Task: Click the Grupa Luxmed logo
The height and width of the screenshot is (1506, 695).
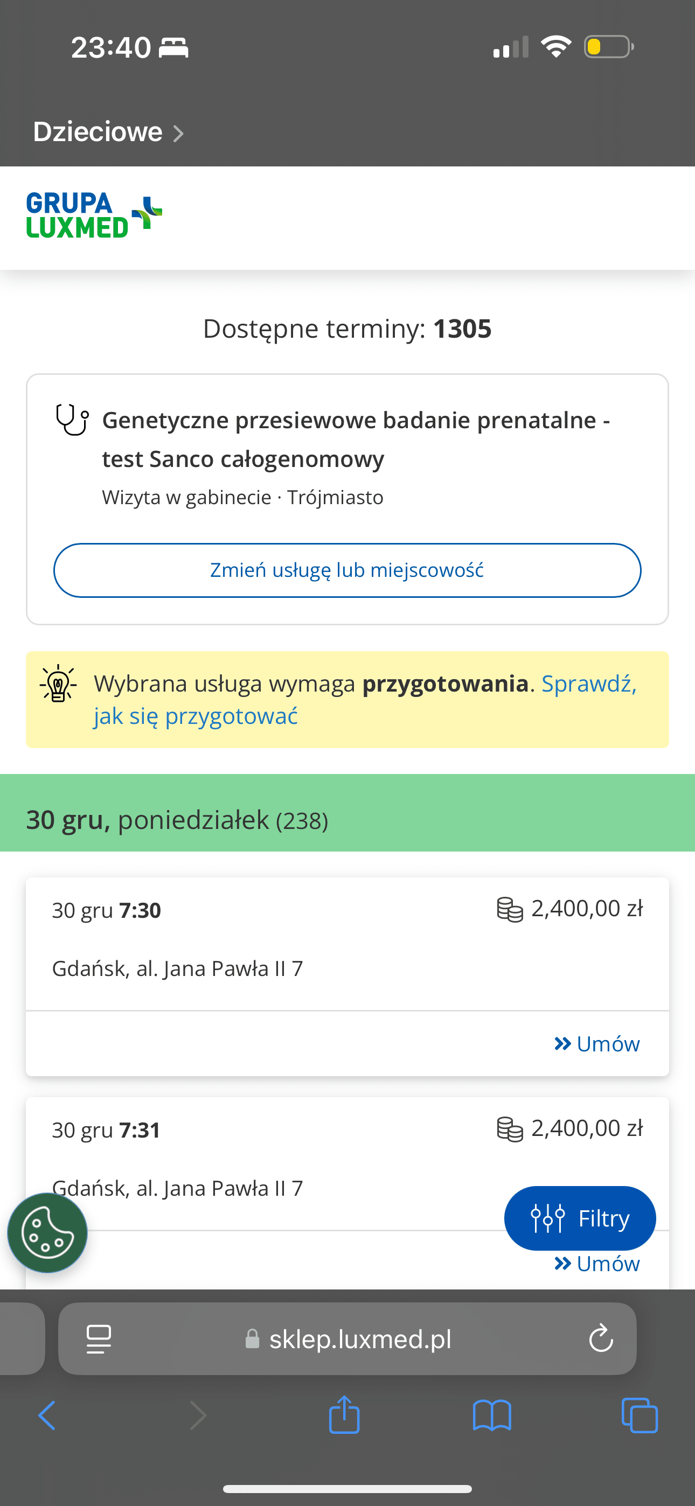Action: click(94, 216)
